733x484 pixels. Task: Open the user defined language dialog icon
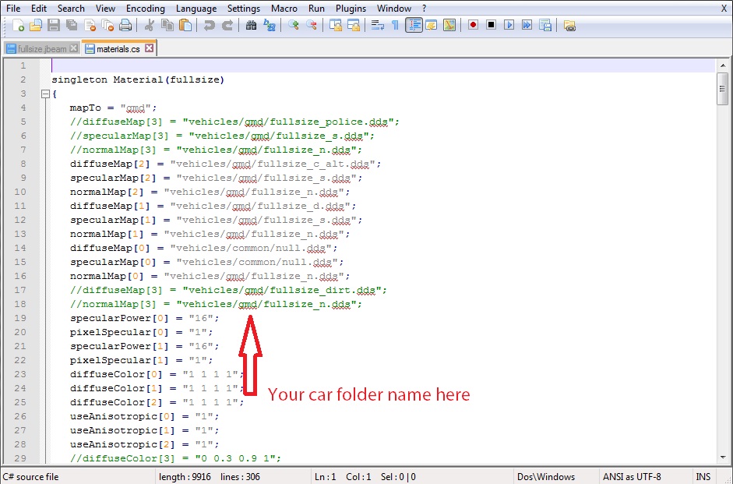coord(432,25)
